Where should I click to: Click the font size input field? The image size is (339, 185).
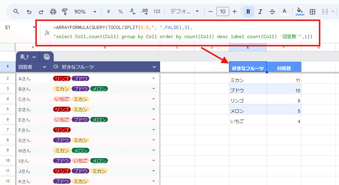[x=223, y=12]
